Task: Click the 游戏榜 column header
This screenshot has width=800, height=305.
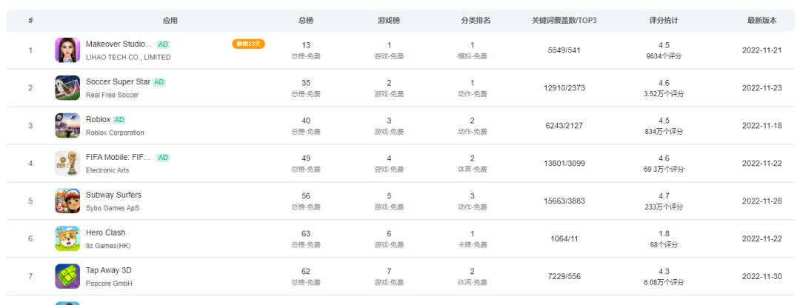Action: click(389, 21)
